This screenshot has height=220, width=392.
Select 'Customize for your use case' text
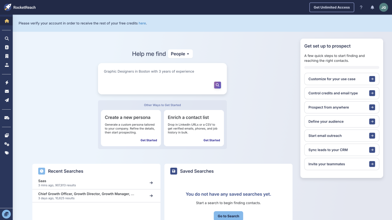coord(332,79)
